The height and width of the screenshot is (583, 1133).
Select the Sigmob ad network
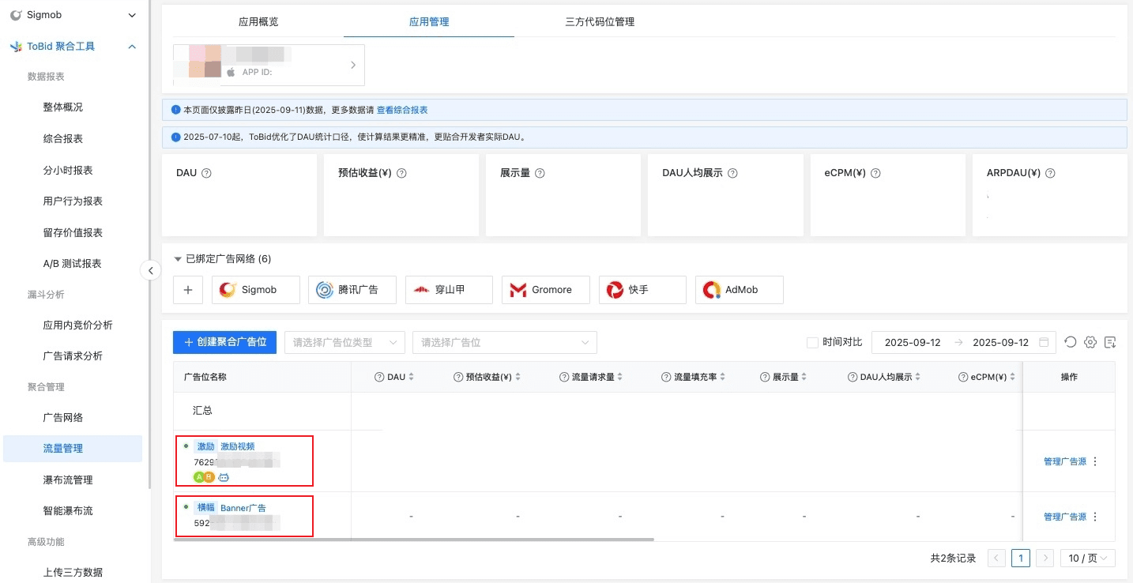[256, 290]
